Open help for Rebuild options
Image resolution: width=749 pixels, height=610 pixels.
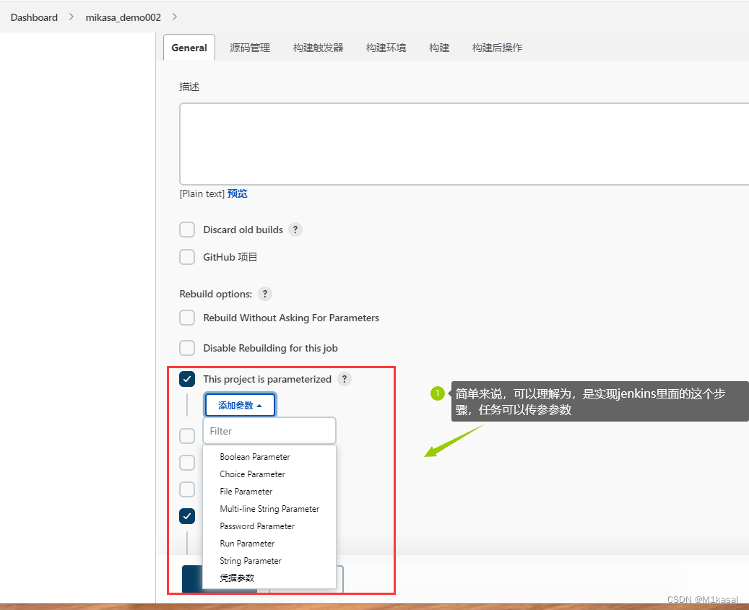point(264,294)
